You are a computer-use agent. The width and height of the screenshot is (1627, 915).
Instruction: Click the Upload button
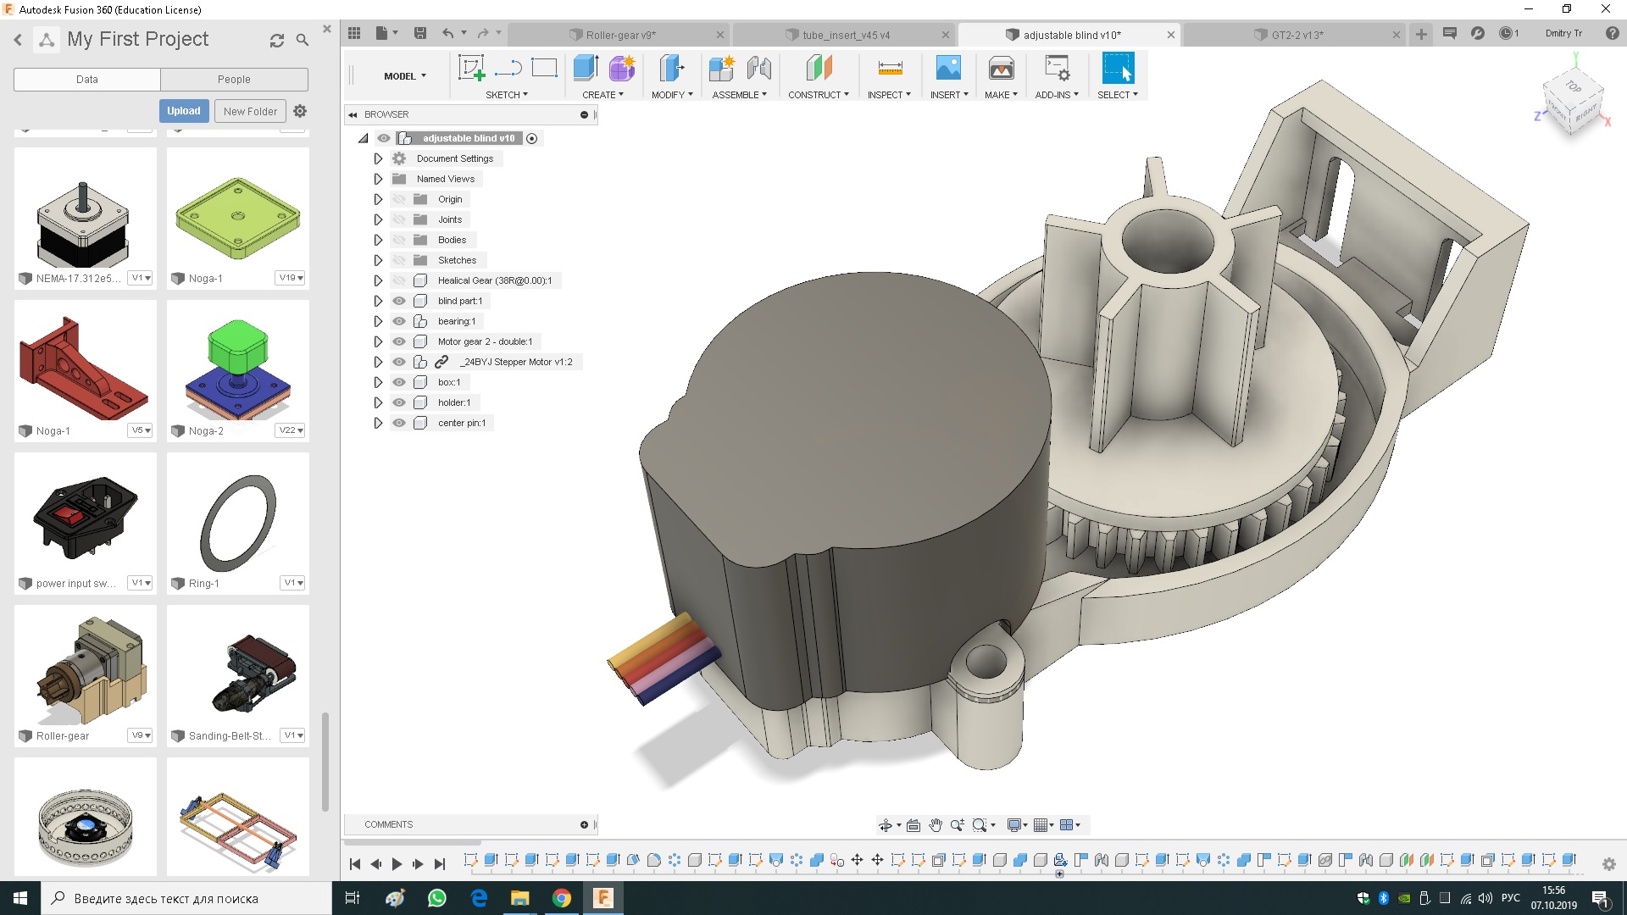(183, 111)
